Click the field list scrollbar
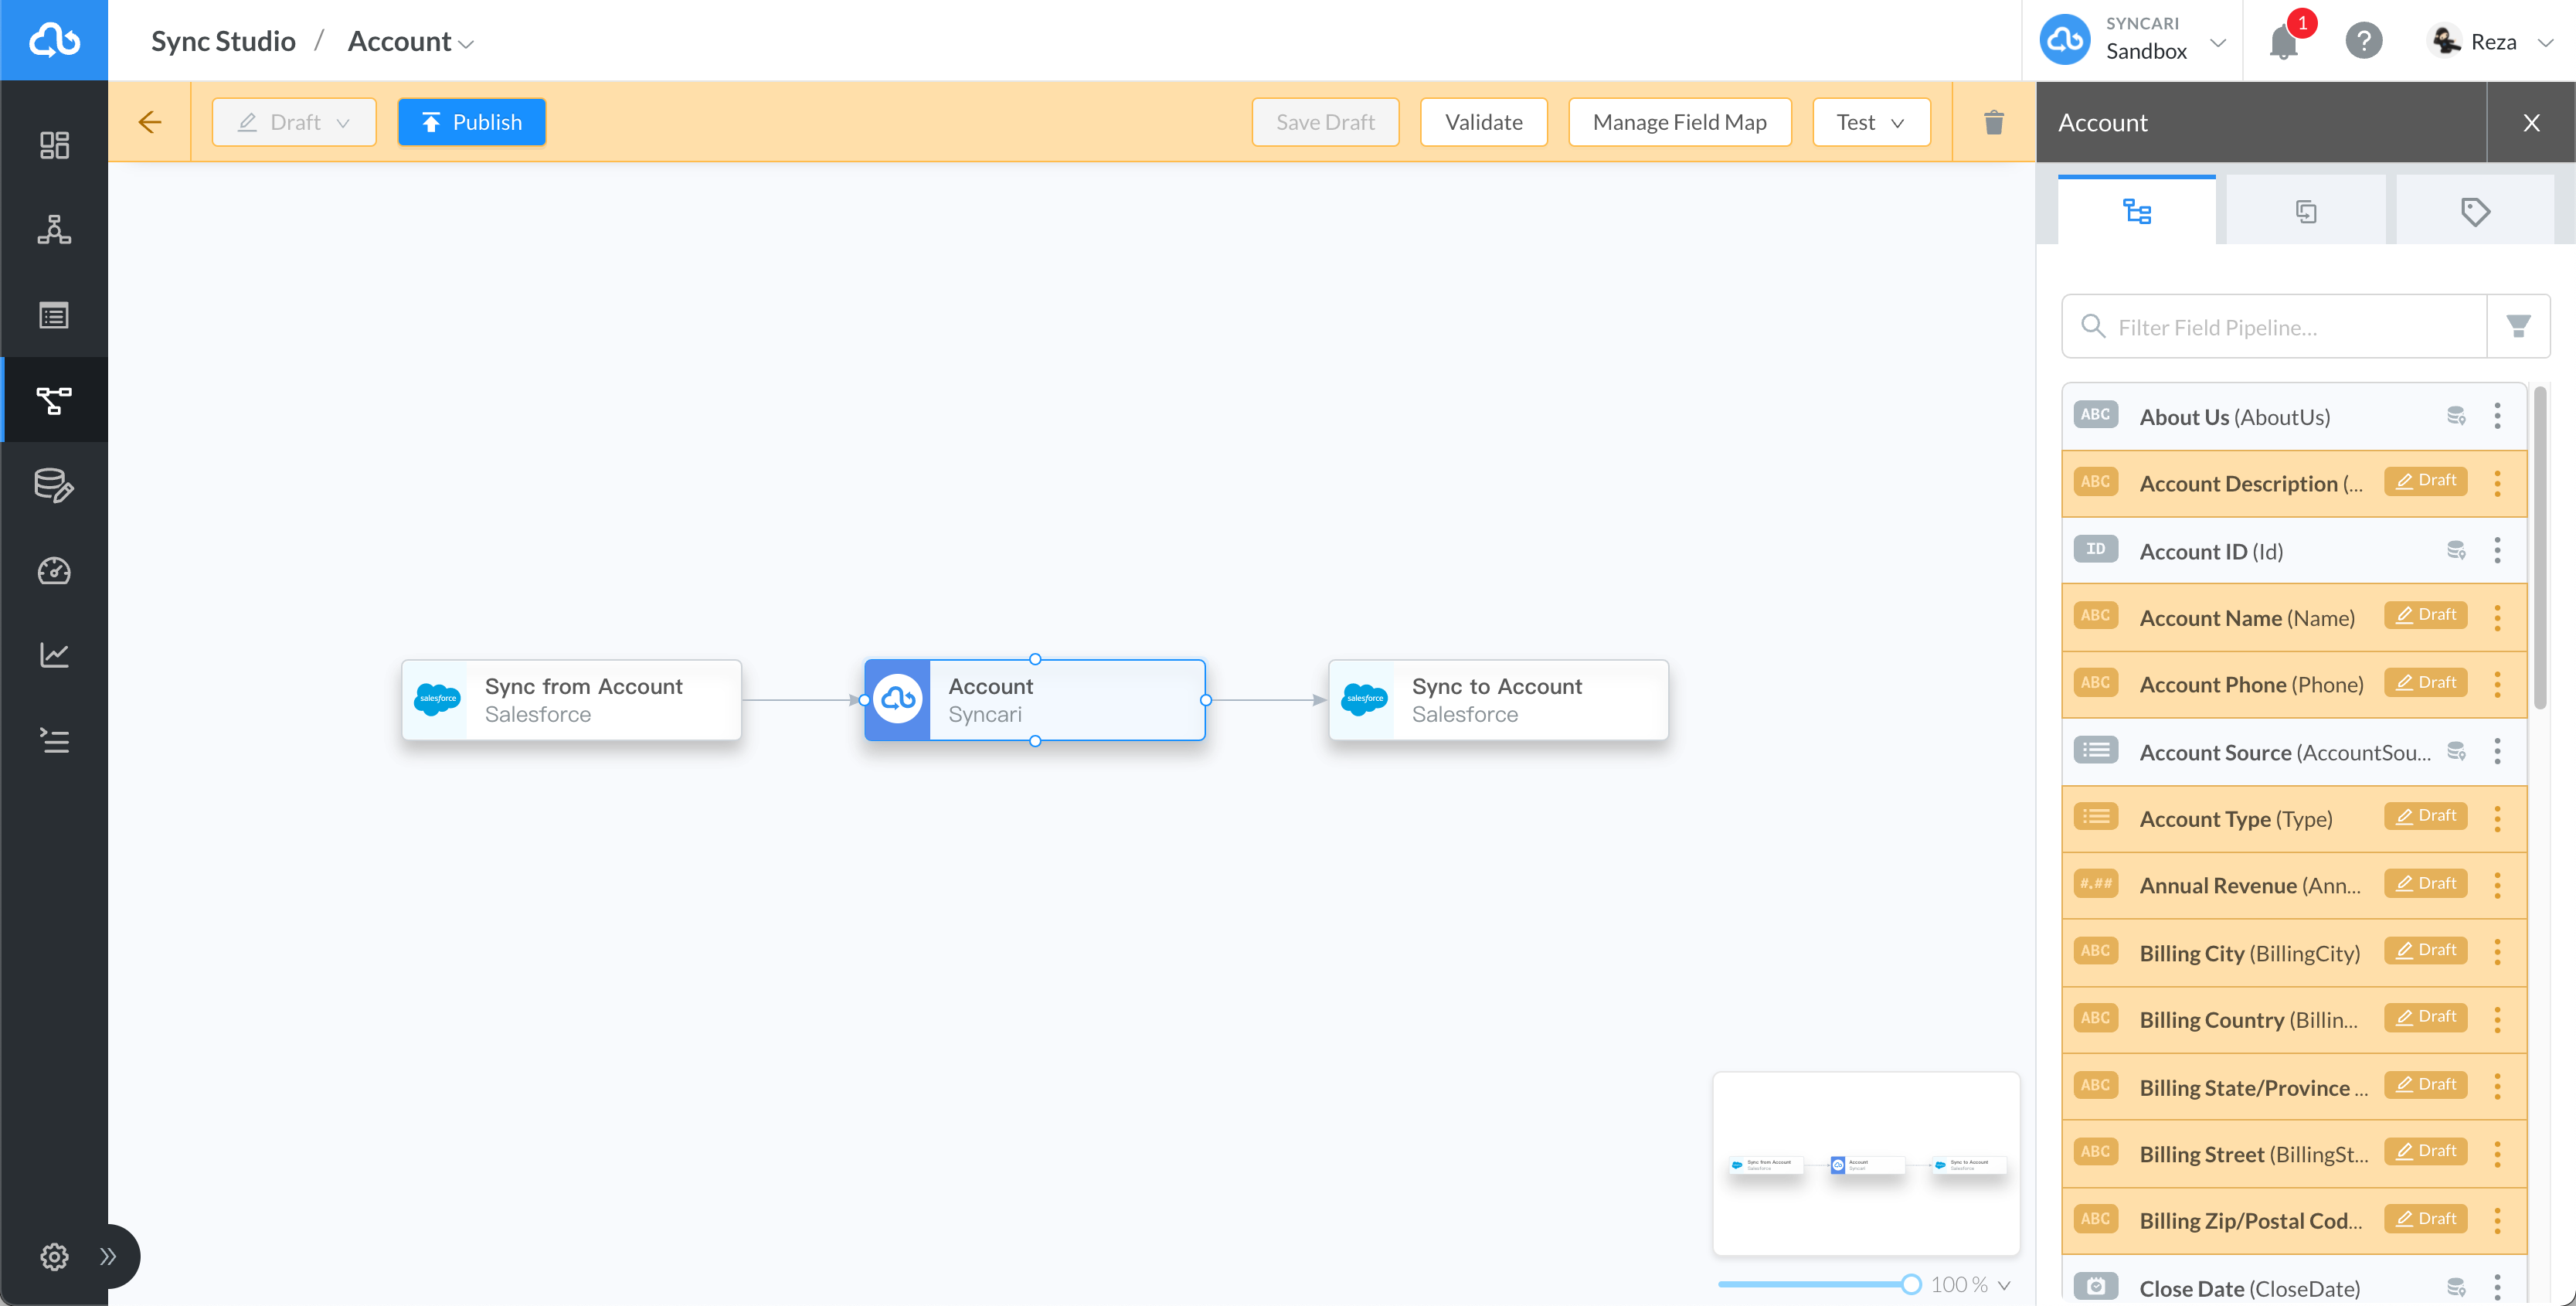The width and height of the screenshot is (2576, 1306). (x=2540, y=549)
